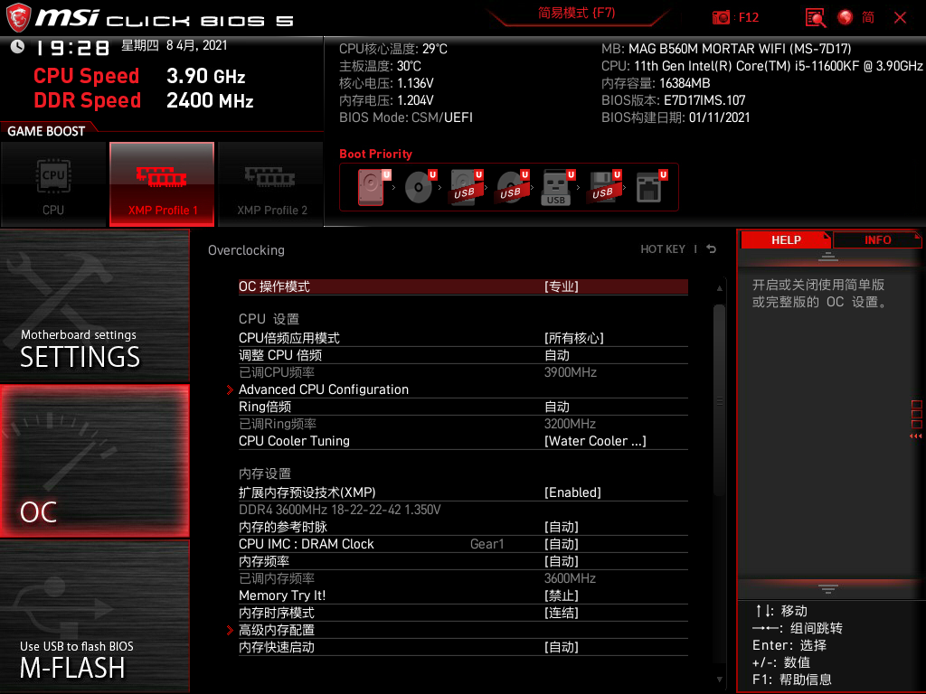Edit the Ring倍频 value field

(x=557, y=407)
